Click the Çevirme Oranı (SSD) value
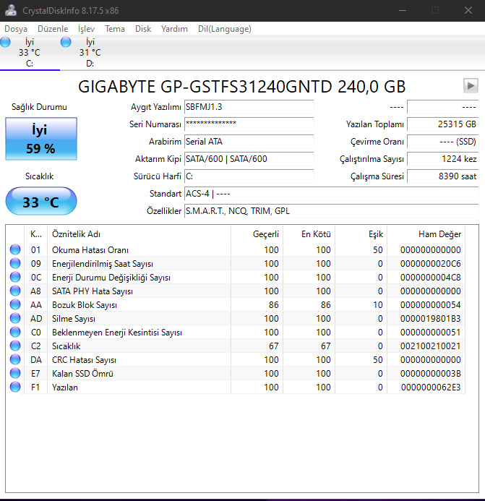 [443, 142]
